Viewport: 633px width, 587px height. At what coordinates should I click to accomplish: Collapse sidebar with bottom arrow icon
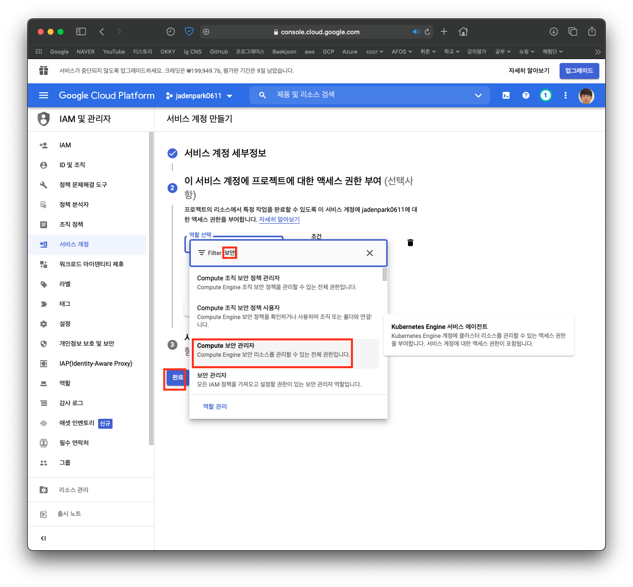pyautogui.click(x=44, y=538)
